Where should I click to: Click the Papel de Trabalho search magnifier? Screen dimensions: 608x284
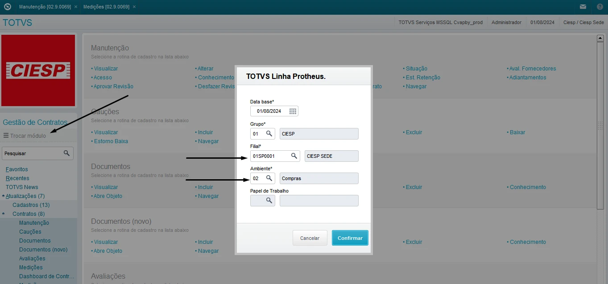click(x=269, y=201)
